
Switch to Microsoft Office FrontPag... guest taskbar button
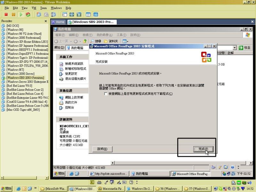pyautogui.click(x=190, y=174)
